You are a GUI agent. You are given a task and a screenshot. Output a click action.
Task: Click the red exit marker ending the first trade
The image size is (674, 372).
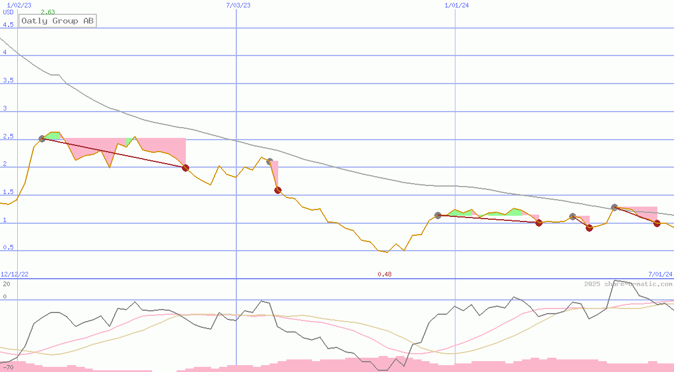click(x=185, y=168)
